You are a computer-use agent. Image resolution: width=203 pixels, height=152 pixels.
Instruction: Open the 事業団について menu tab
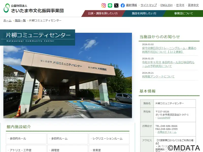183,13
